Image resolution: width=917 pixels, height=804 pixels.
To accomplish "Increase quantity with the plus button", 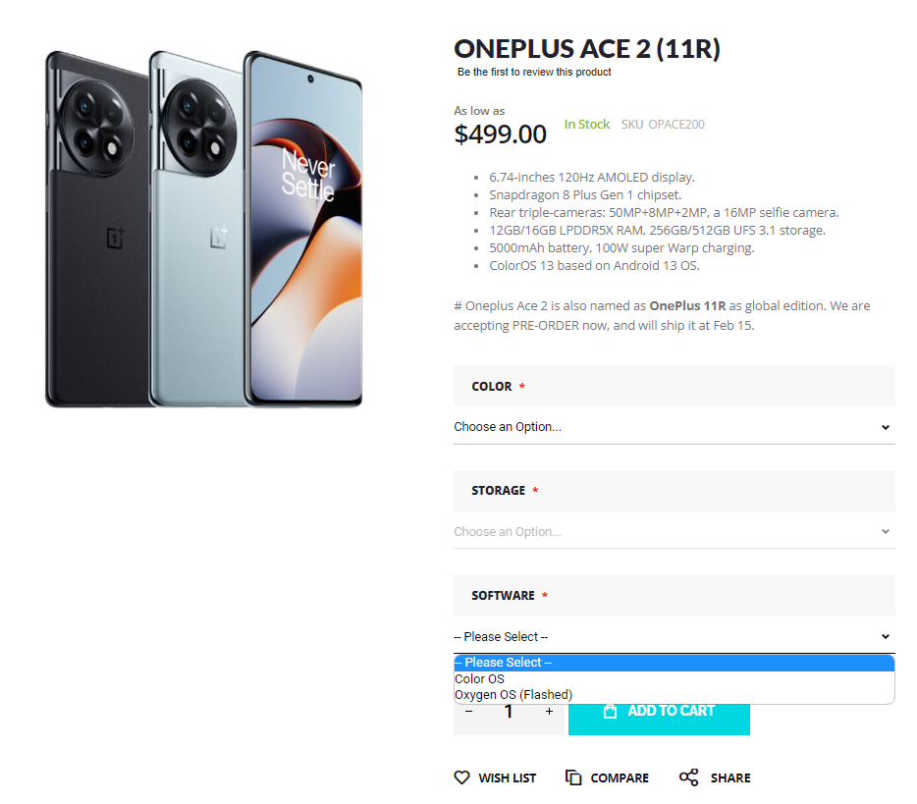I will [x=549, y=711].
